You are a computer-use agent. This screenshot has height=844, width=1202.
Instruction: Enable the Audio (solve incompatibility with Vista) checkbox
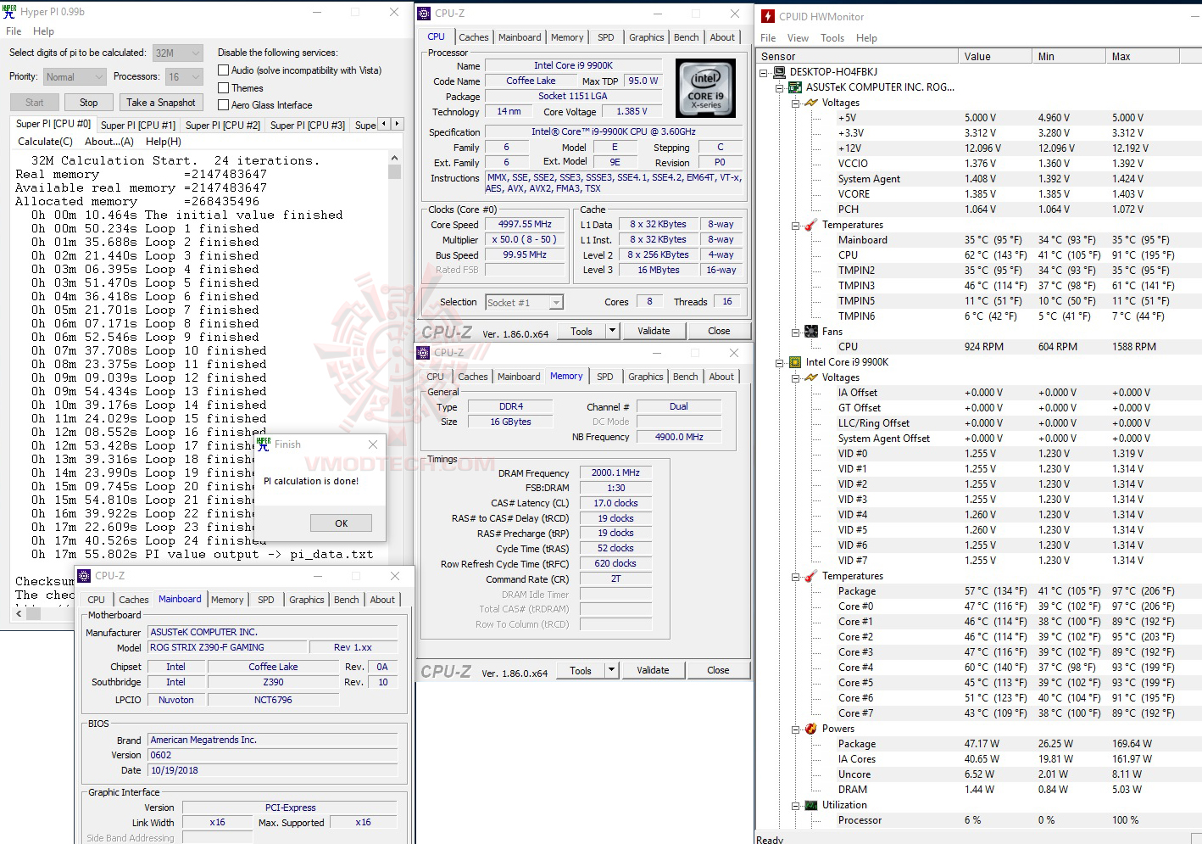[224, 70]
